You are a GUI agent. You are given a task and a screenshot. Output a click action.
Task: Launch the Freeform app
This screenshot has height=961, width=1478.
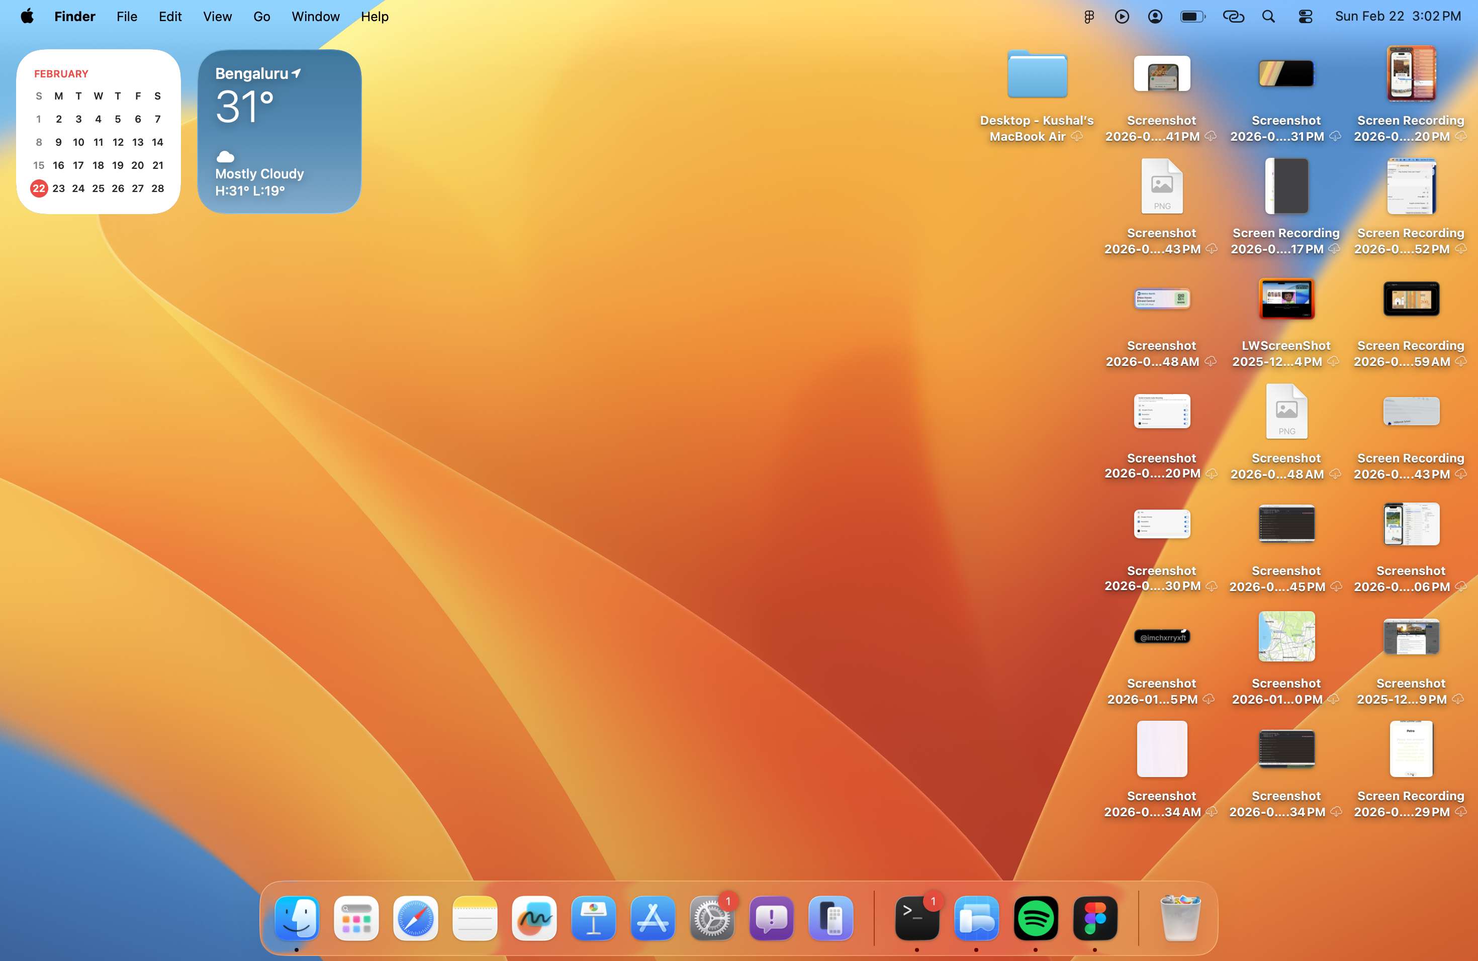pos(533,919)
